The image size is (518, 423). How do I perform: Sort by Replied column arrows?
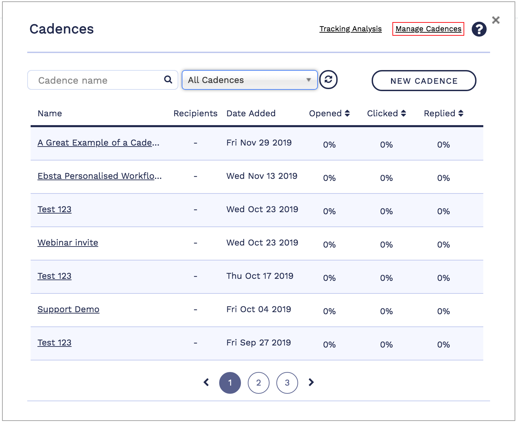coord(461,113)
